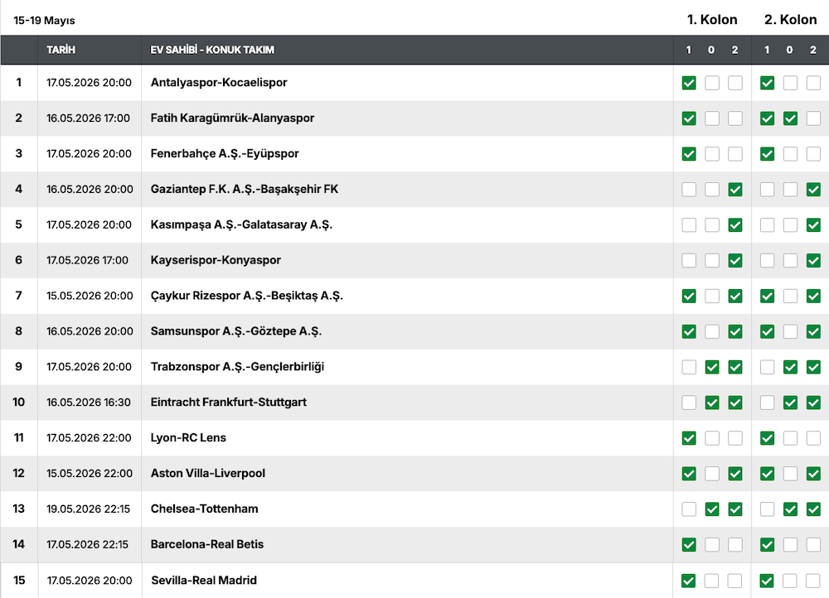Check 2. Kolon draw for Samsunspor-Göztepe
This screenshot has height=598, width=829.
[x=790, y=331]
